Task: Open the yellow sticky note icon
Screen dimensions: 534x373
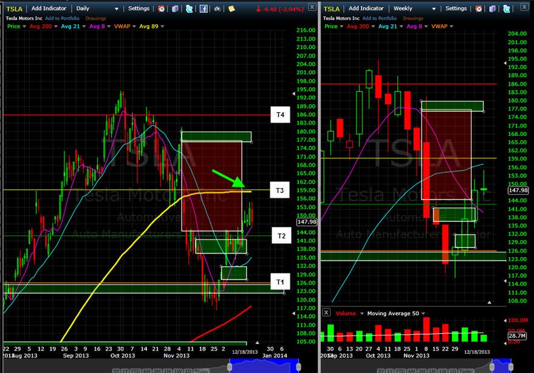Action: tap(231, 8)
